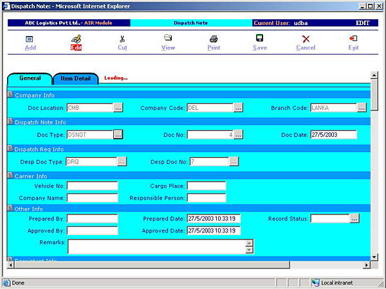Click the Doc No input field
This screenshot has height=289, width=386.
(210, 135)
